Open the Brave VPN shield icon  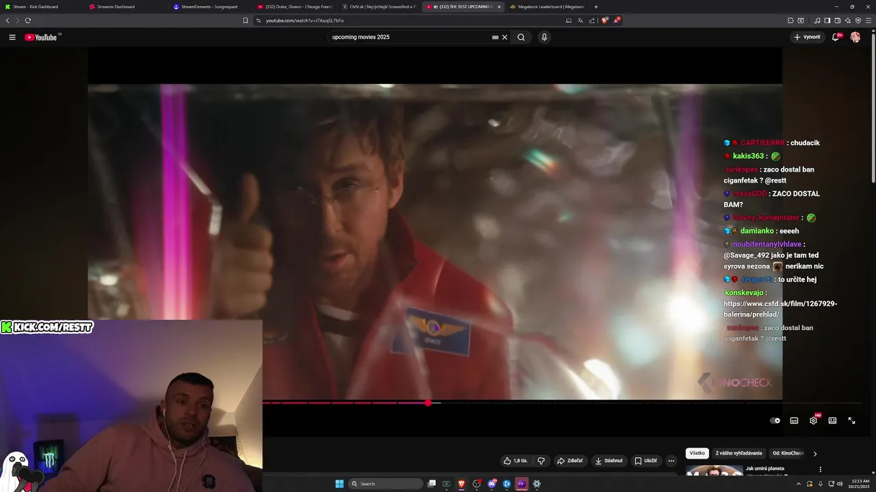(858, 20)
